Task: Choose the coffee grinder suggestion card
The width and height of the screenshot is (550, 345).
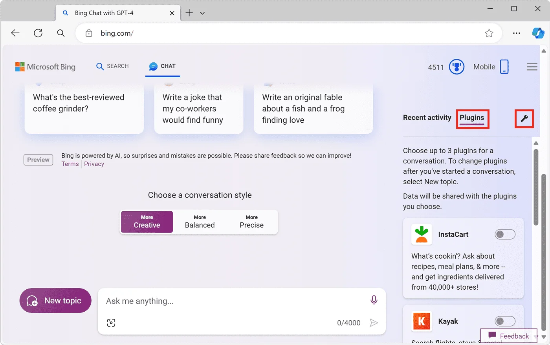Action: [x=84, y=109]
